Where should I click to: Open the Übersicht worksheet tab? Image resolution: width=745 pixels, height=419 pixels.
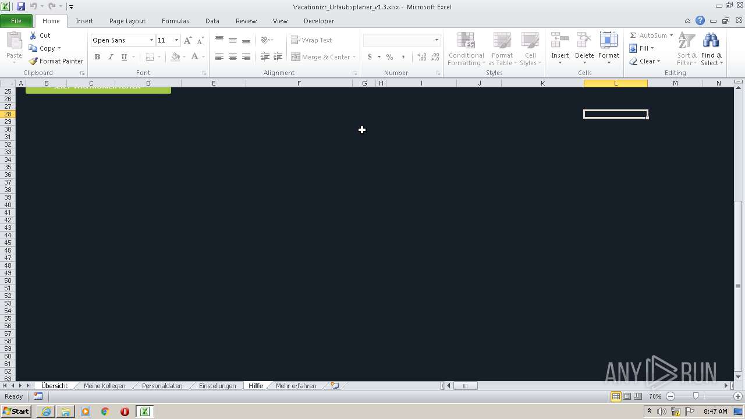click(54, 386)
